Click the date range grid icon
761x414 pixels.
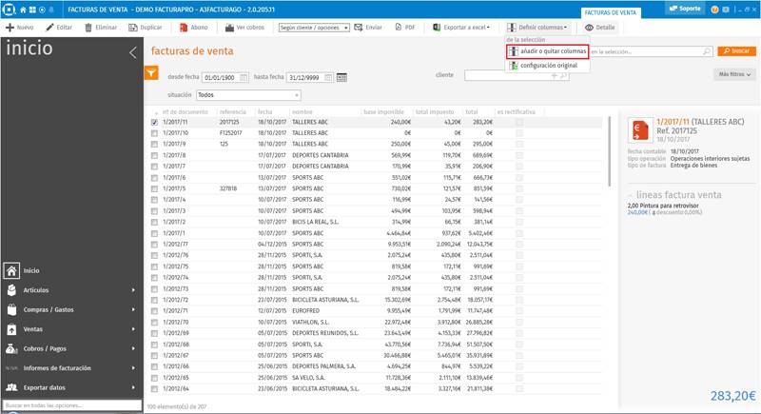[x=341, y=78]
